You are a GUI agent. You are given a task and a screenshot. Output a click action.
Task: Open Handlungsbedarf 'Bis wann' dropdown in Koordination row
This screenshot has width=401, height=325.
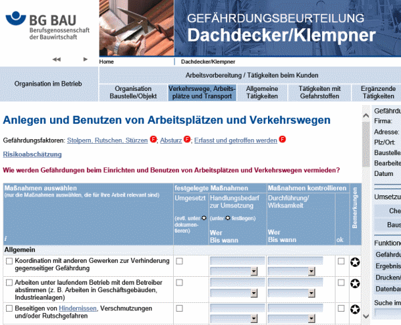tap(254, 272)
